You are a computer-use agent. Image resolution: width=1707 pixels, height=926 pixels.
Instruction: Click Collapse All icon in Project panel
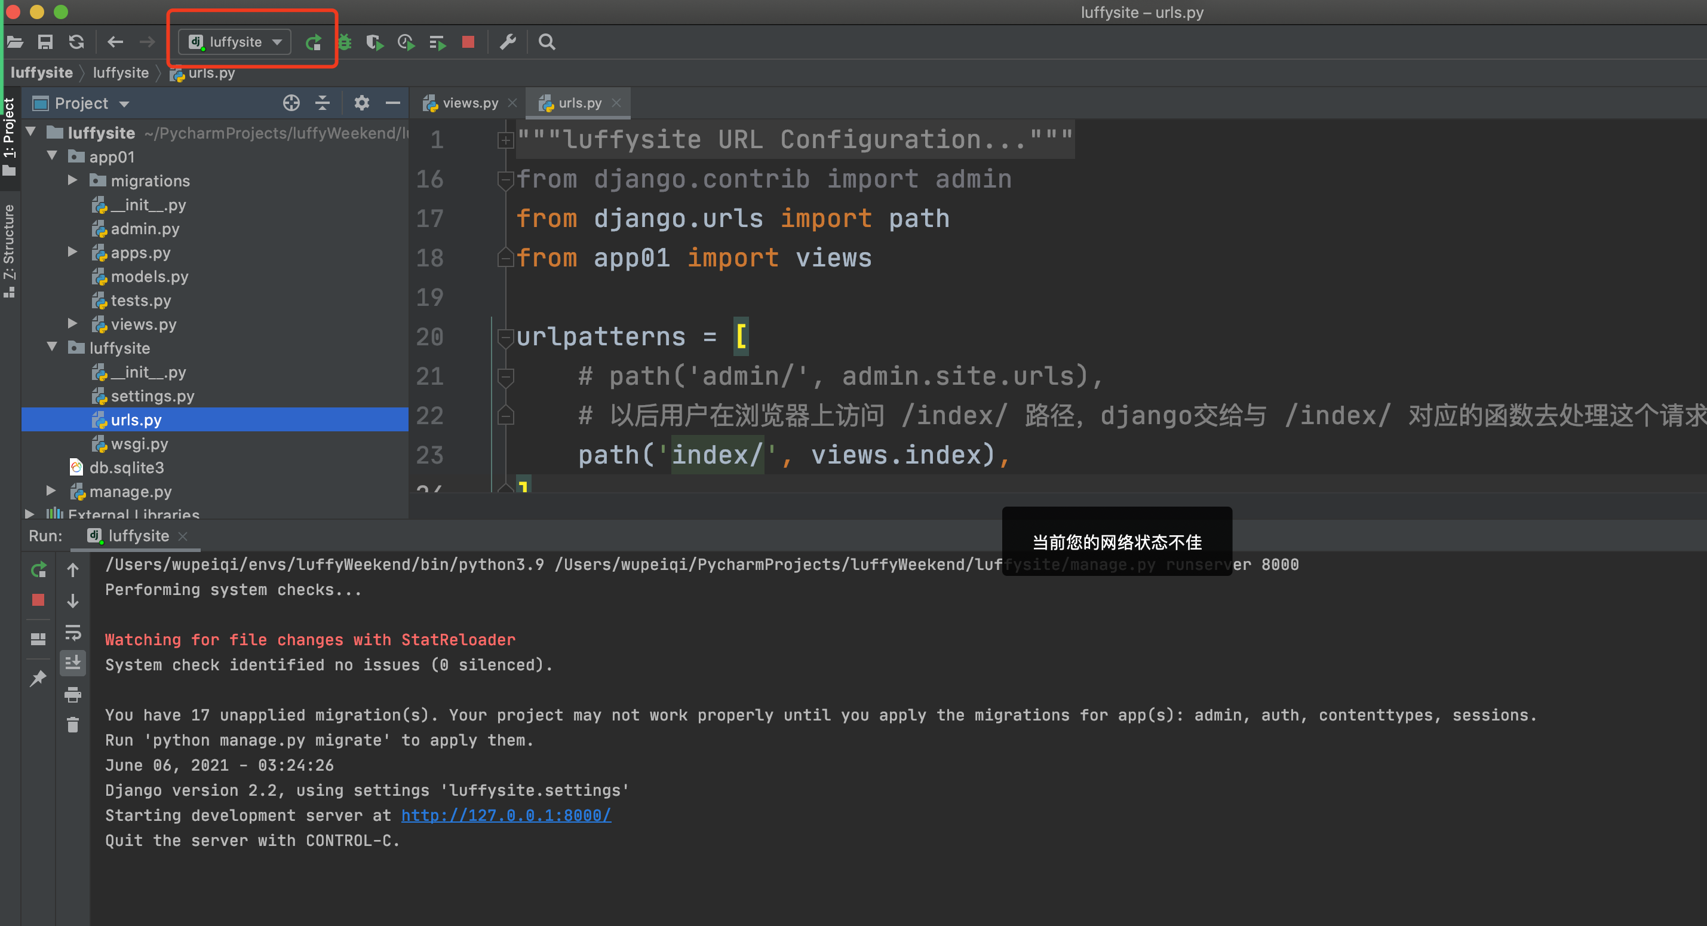[x=323, y=103]
